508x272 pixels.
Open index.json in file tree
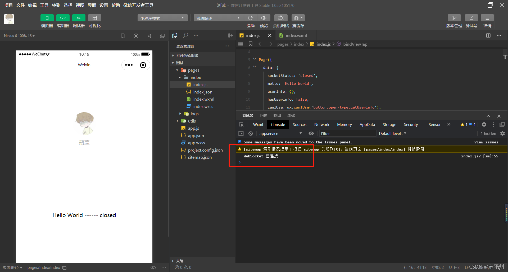point(202,92)
